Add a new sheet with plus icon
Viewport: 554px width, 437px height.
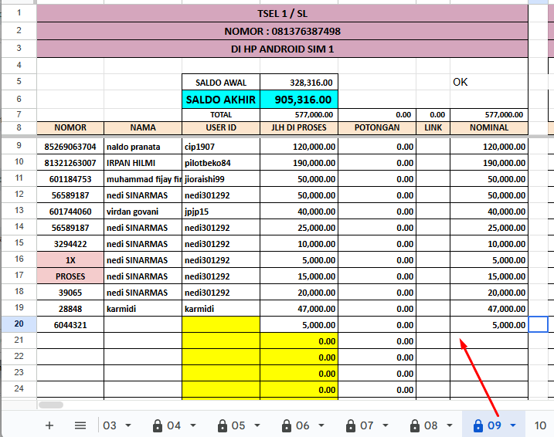(x=49, y=425)
